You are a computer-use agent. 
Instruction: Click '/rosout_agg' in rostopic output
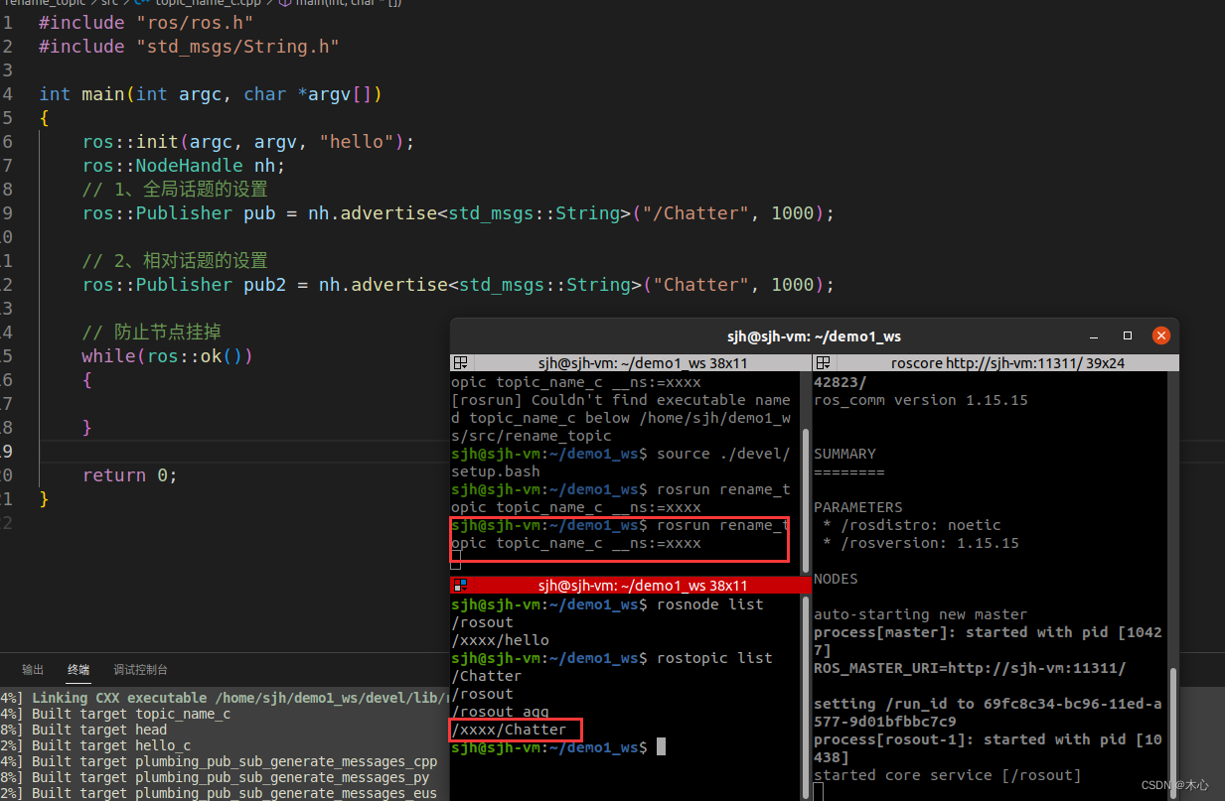tap(500, 712)
